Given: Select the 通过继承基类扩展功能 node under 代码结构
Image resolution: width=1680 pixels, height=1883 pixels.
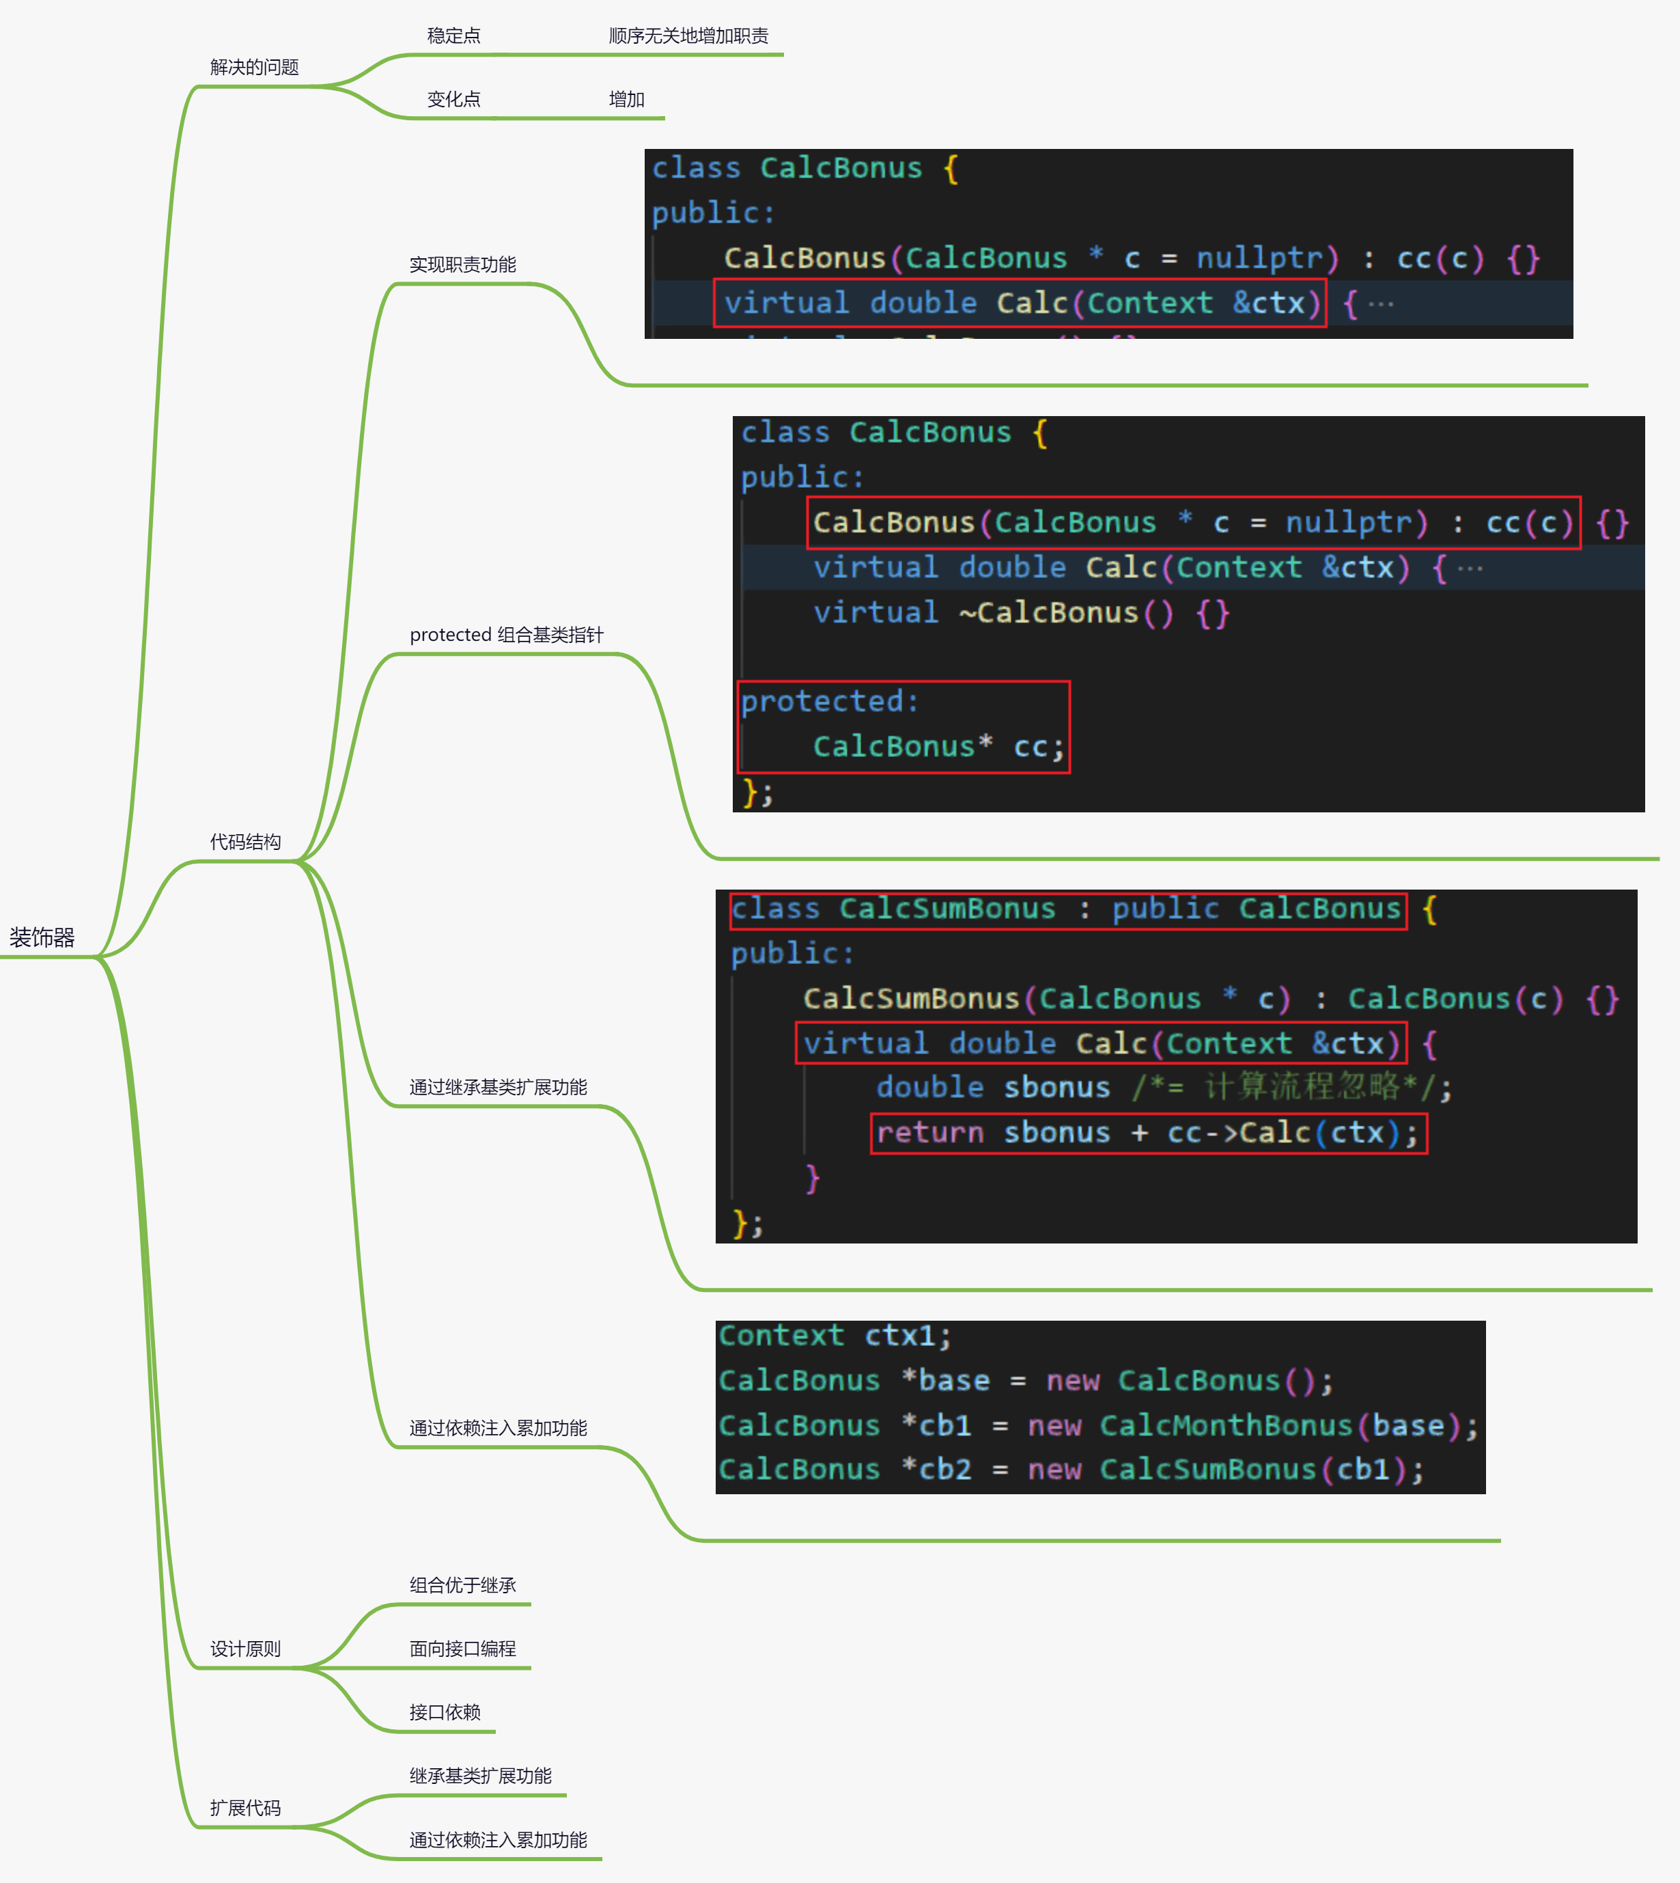Looking at the screenshot, I should coord(499,1088).
